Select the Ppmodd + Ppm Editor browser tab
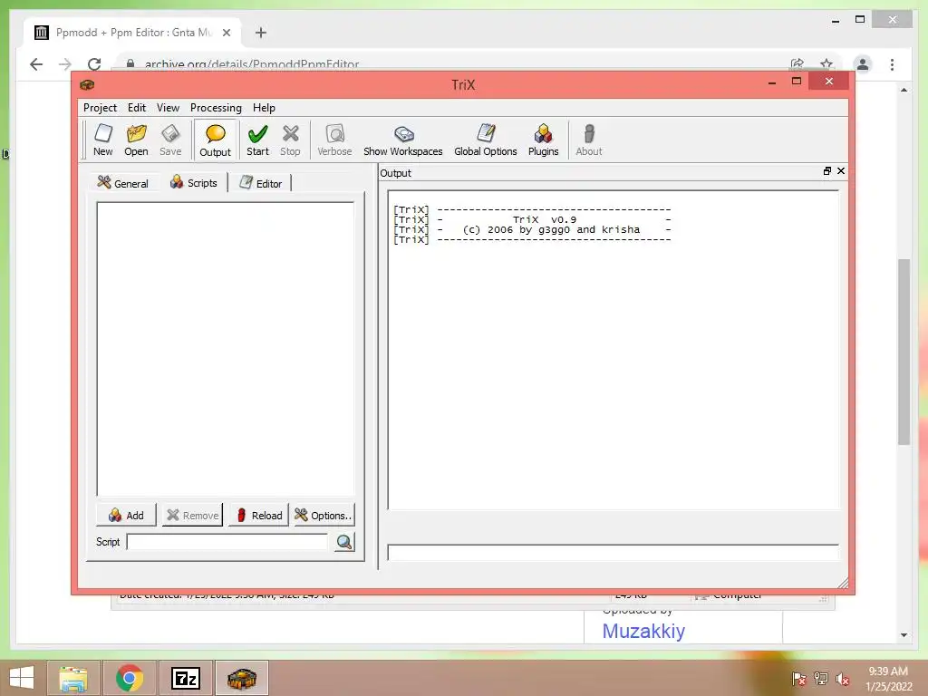 tap(133, 33)
